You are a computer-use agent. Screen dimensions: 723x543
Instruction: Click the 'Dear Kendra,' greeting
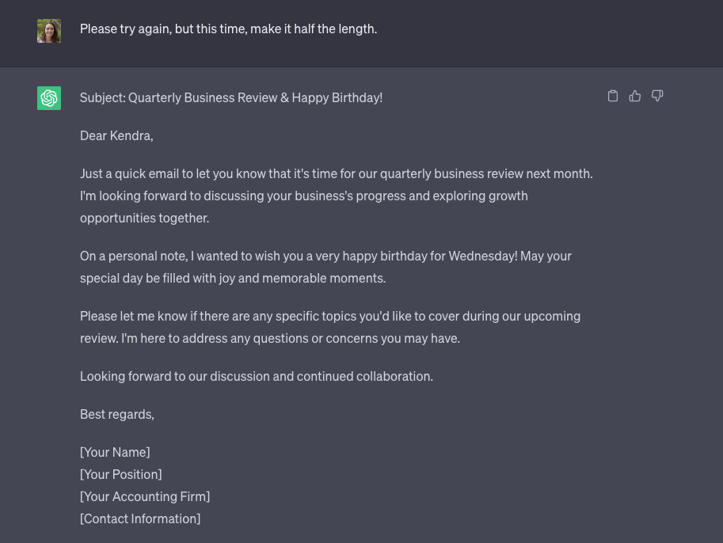116,136
